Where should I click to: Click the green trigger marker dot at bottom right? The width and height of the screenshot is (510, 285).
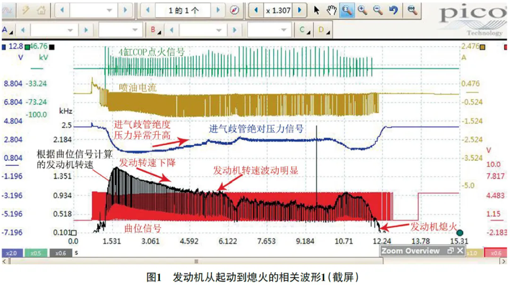[x=459, y=233]
